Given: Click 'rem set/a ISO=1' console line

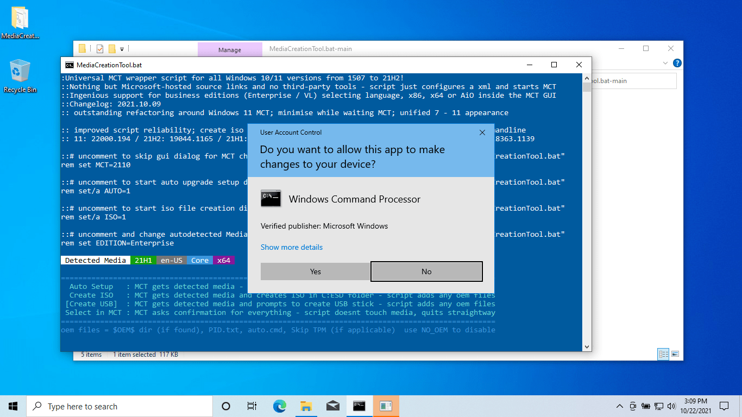Looking at the screenshot, I should point(93,217).
